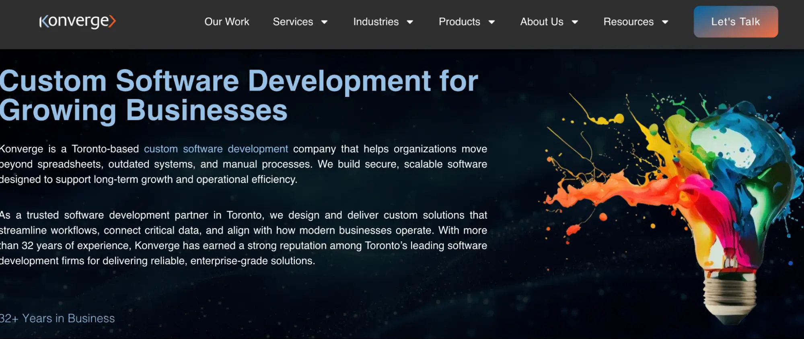
Task: Click the 32+ Years in Business text
Action: click(57, 318)
